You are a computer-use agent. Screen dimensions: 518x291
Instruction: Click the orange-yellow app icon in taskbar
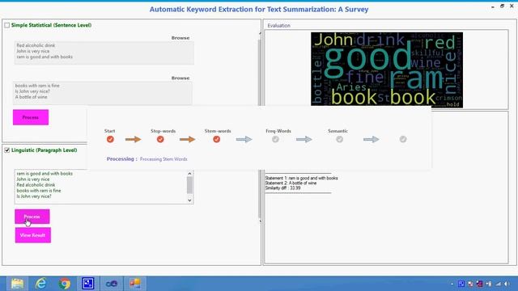pyautogui.click(x=135, y=284)
